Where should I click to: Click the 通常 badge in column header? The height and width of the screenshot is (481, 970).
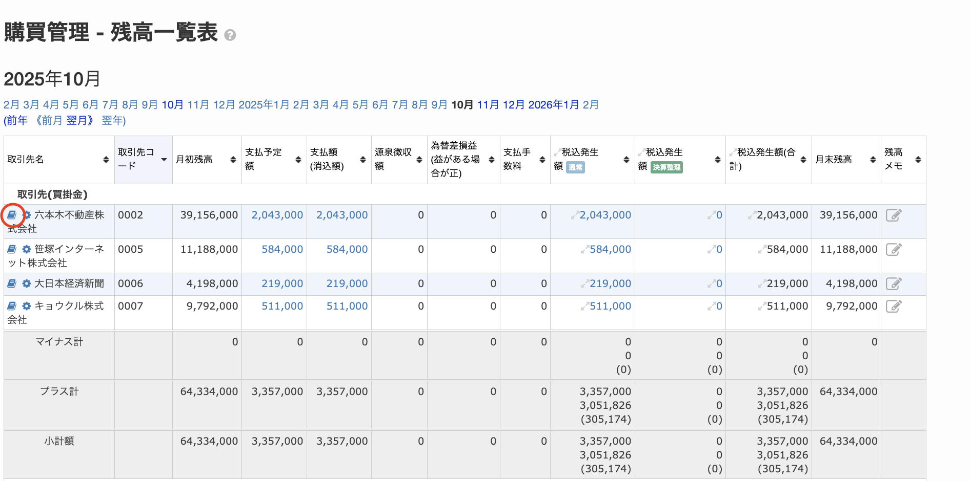coord(575,167)
